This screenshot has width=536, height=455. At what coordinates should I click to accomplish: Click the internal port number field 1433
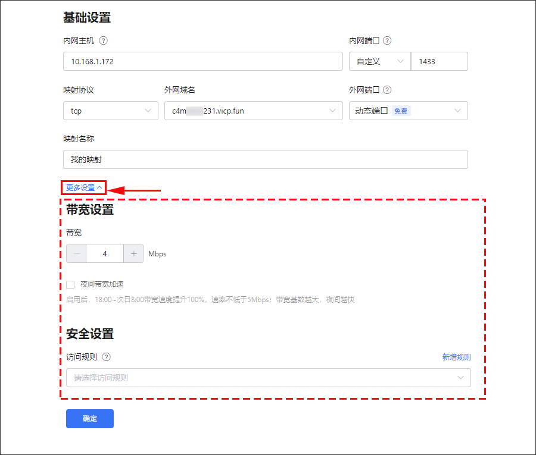tap(439, 61)
